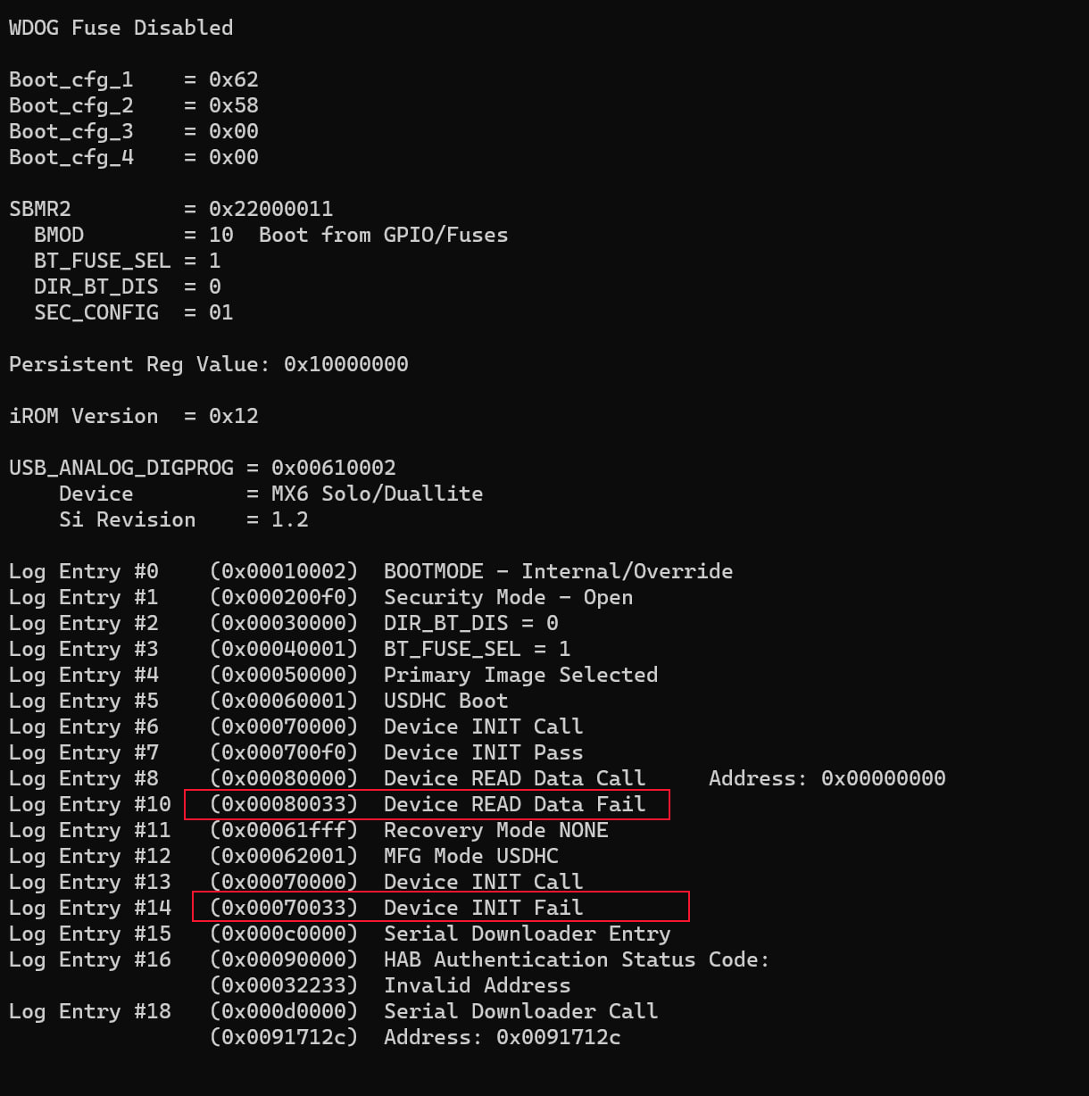Click the highlighted "Device READ Data Fail" text
This screenshot has height=1096, width=1089.
pyautogui.click(x=514, y=804)
